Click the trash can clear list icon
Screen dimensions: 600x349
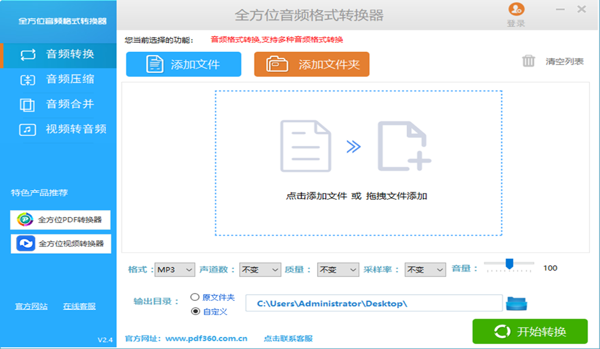(x=529, y=61)
